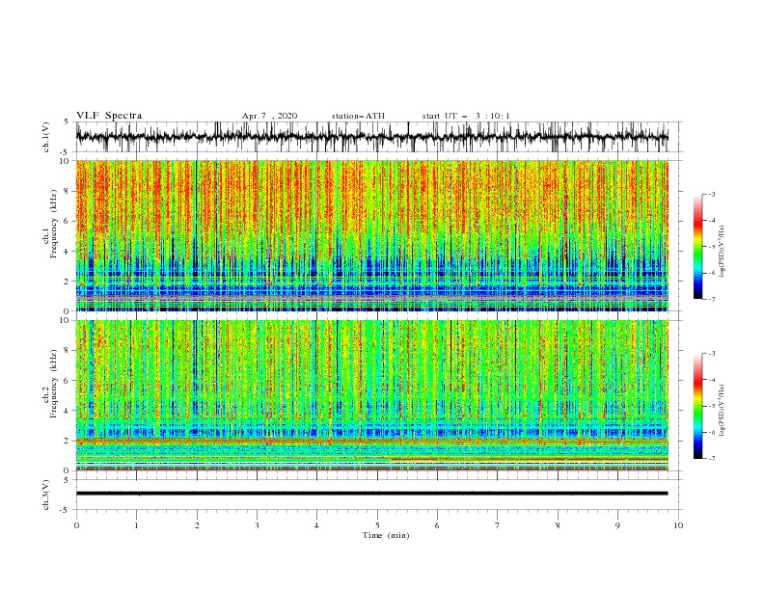Click the "5" tick on ch.1(V) axis
The height and width of the screenshot is (590, 764).
tap(68, 121)
